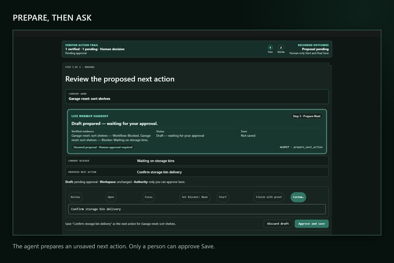The image size is (394, 263).
Task: Click the Prepare, Then Ask slide title
Action: (x=52, y=18)
